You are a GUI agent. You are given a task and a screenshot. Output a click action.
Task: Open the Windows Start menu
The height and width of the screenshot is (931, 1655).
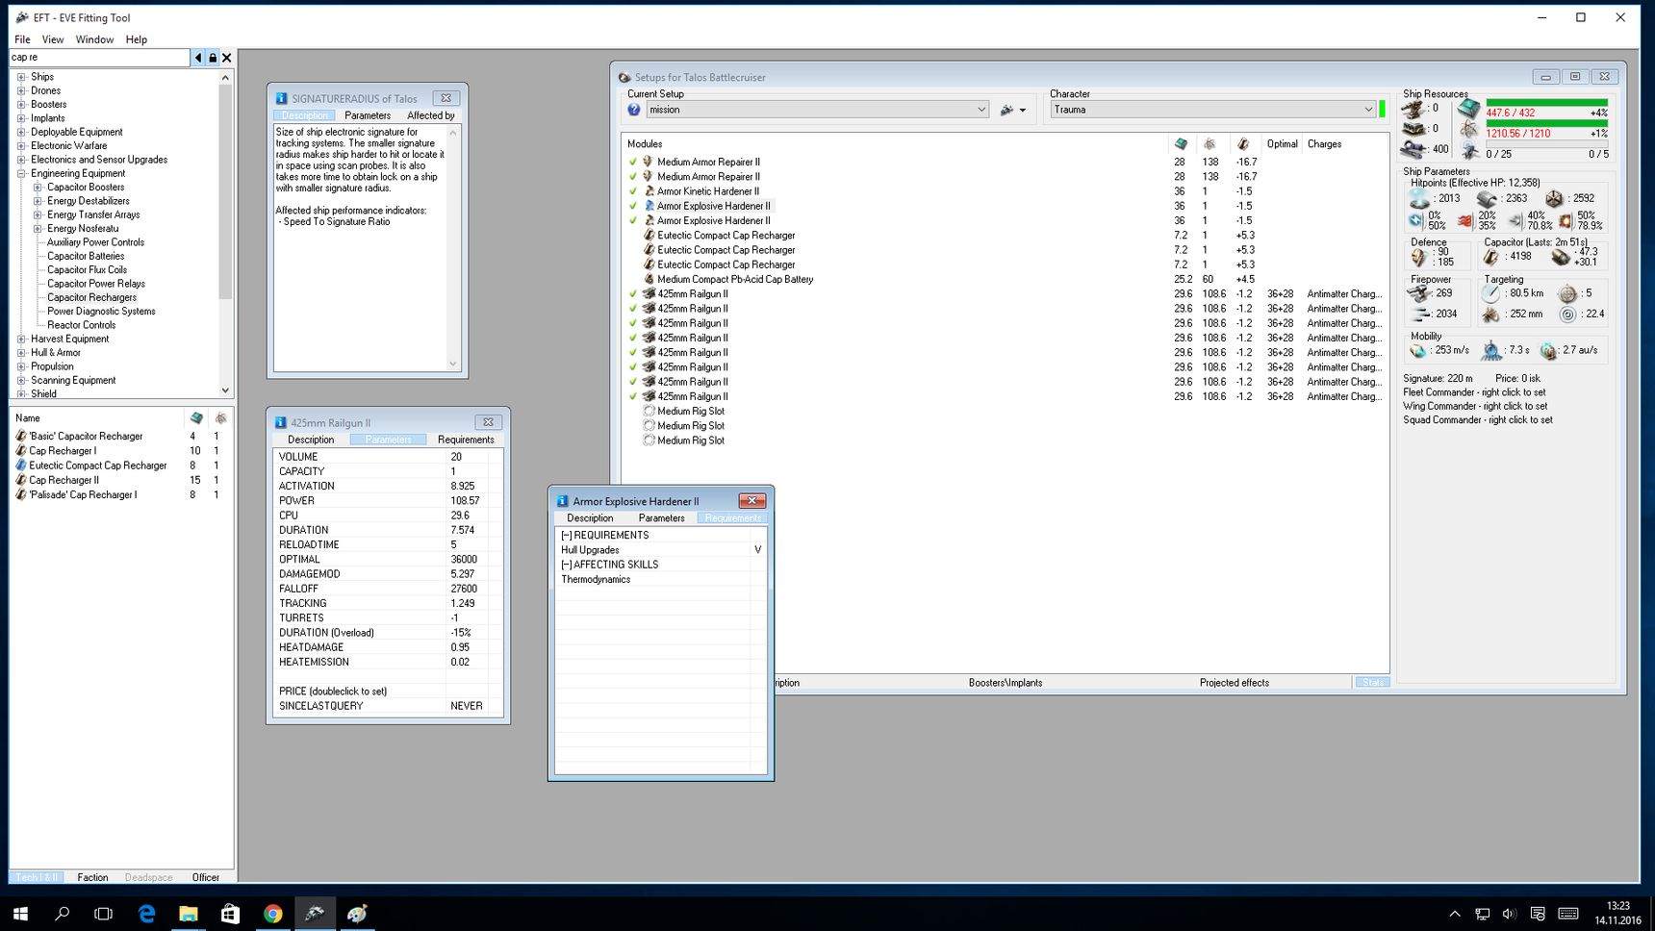pyautogui.click(x=20, y=914)
